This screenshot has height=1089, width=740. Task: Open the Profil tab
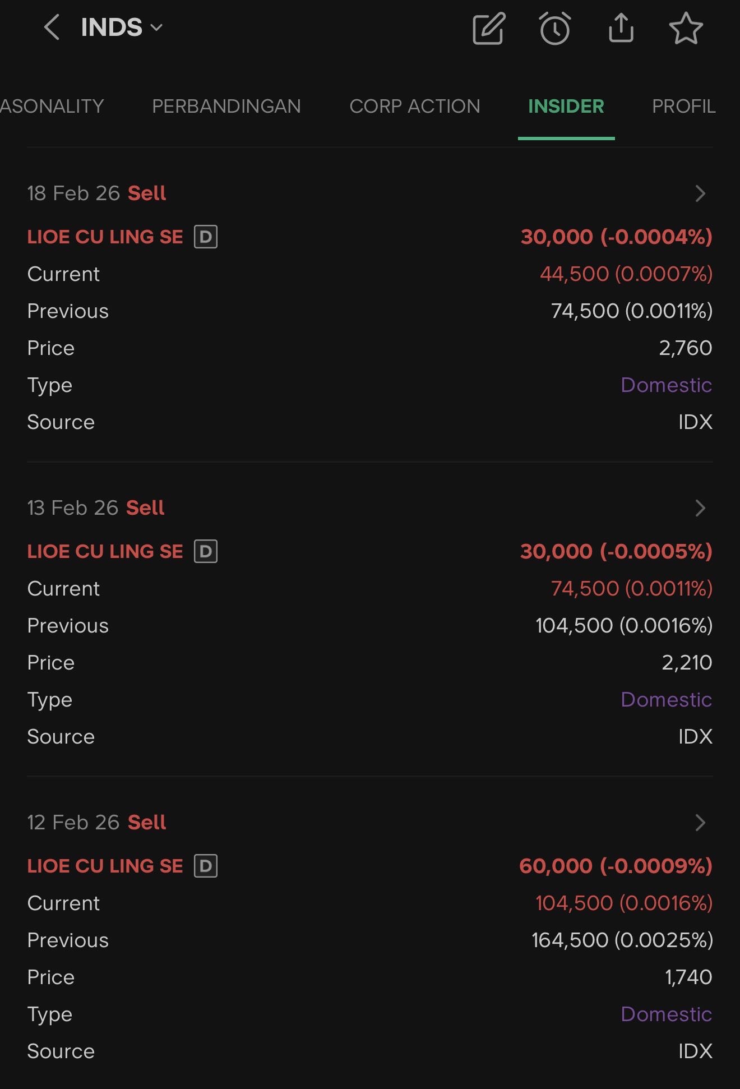pos(683,106)
